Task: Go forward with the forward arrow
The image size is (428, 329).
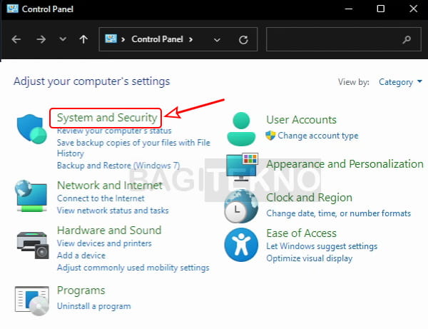Action: [x=41, y=39]
